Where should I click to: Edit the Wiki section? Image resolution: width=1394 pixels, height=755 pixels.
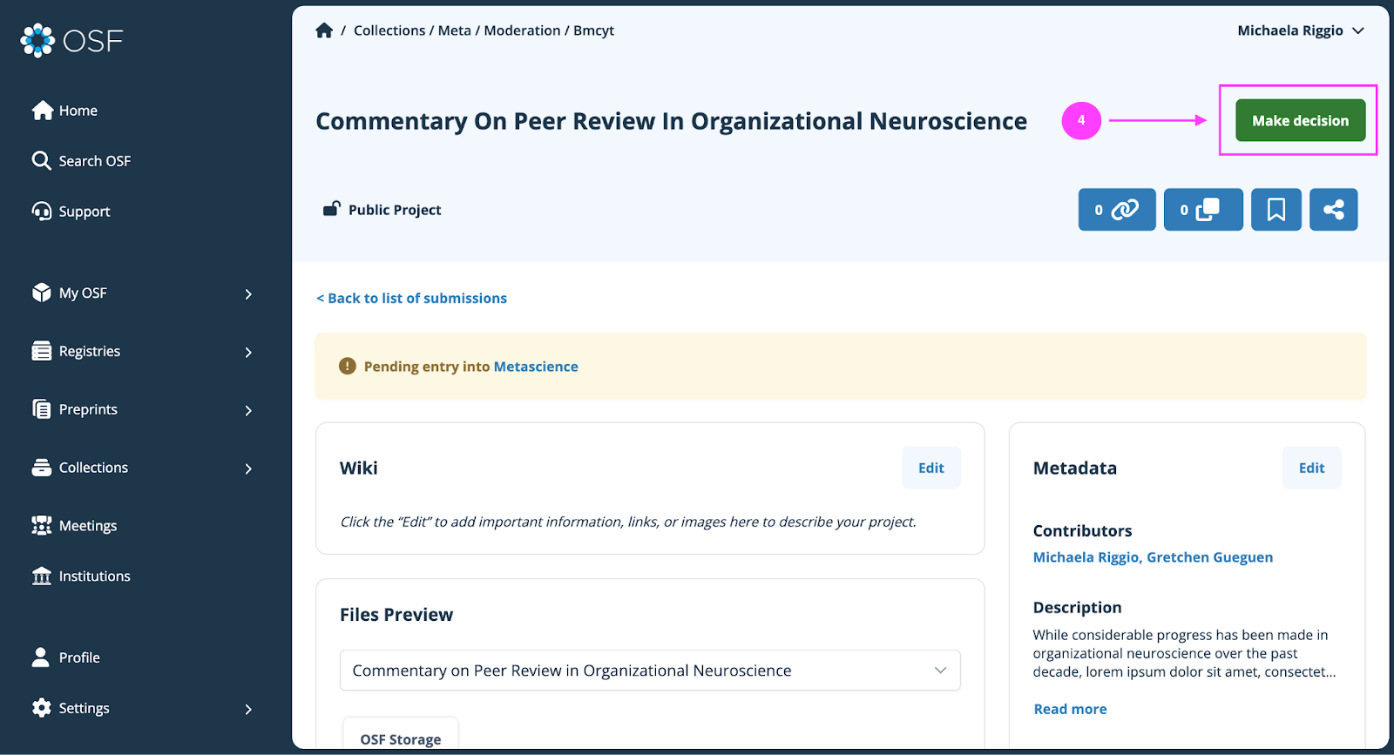point(931,468)
